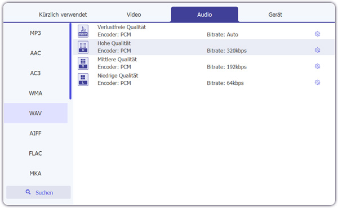Switch to the Kürzlich verwendet tab
The image size is (338, 208).
[x=63, y=15]
